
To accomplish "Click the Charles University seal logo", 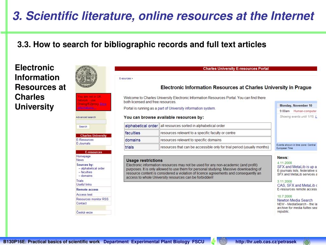I will [86, 77].
